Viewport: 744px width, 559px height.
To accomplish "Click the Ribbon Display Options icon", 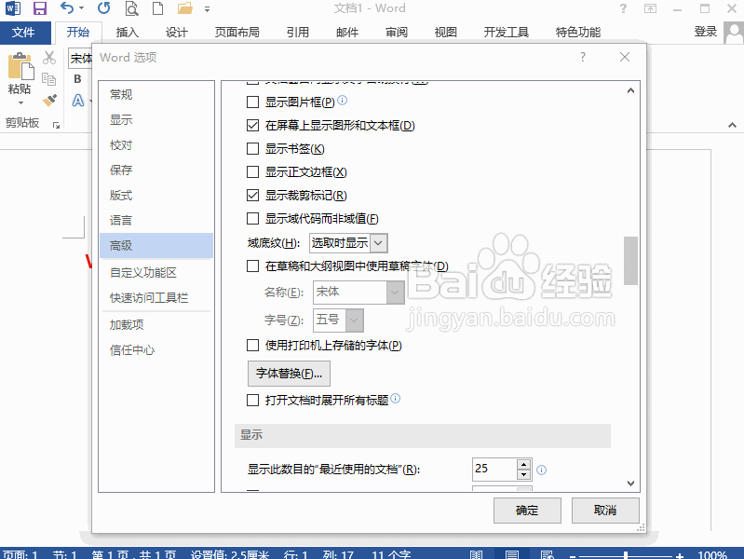I will click(650, 8).
